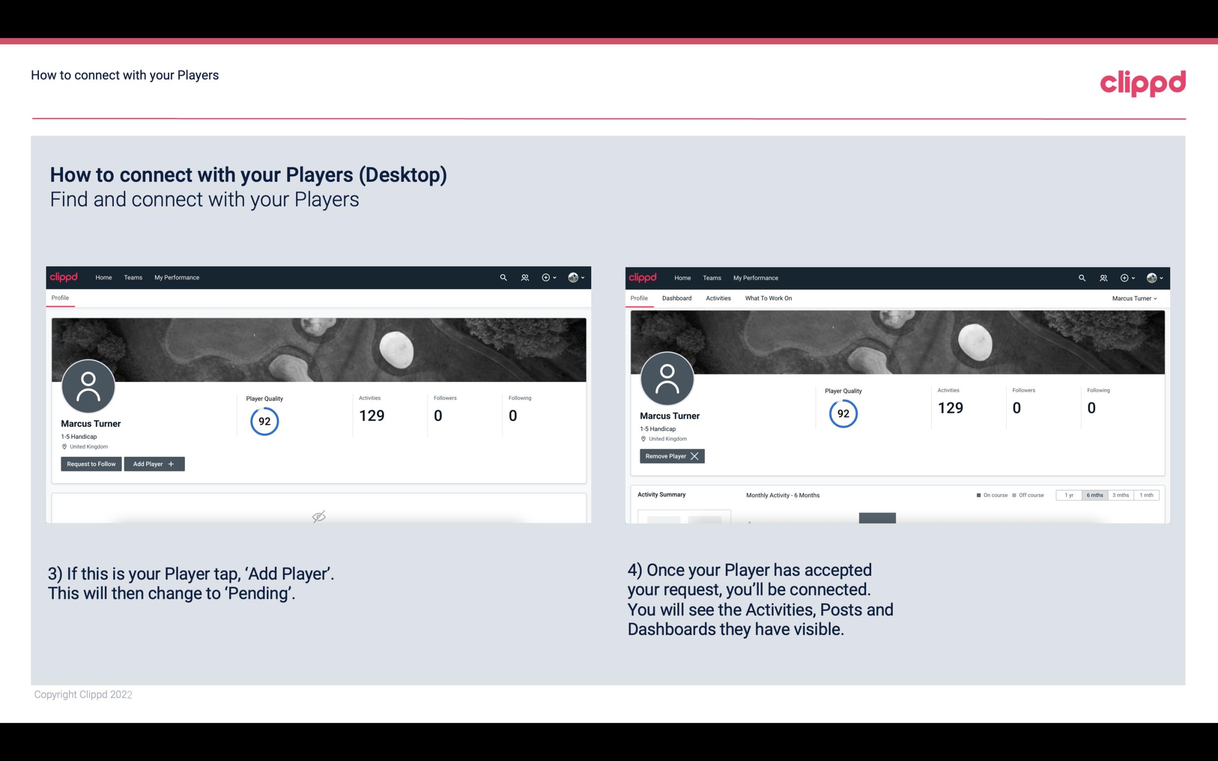Open 'What To On' tab right screenshot

coord(768,298)
